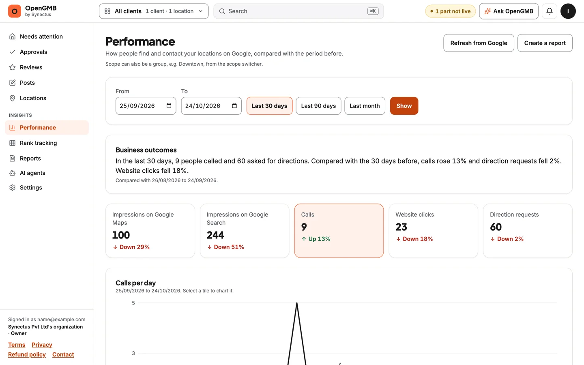The height and width of the screenshot is (365, 584).
Task: Open calendar picker in From date field
Action: click(x=169, y=106)
